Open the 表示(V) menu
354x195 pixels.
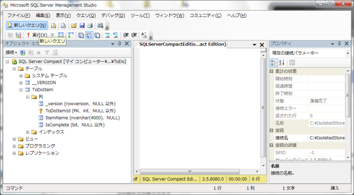point(63,15)
